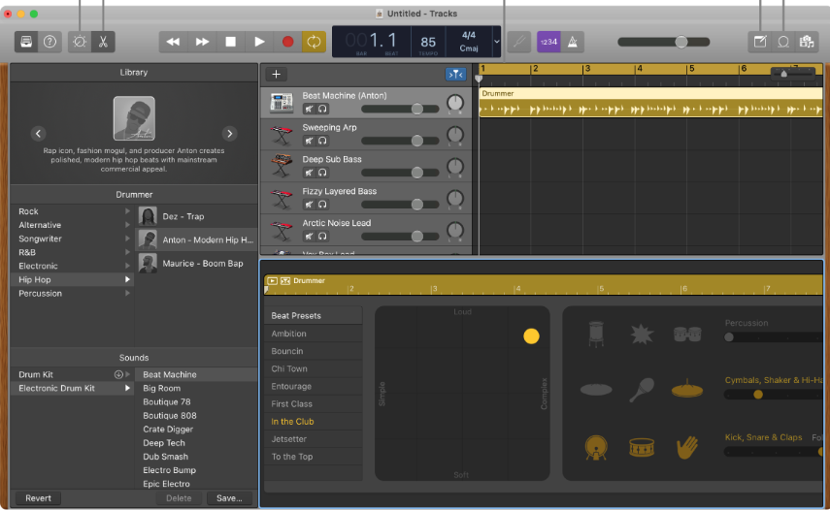The width and height of the screenshot is (830, 510).
Task: Choose the Ambition beat preset
Action: 314,334
